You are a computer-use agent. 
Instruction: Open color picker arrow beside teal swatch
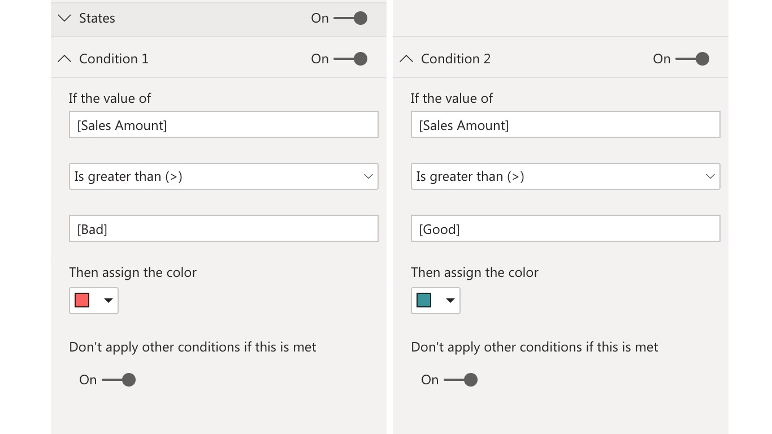tap(450, 301)
